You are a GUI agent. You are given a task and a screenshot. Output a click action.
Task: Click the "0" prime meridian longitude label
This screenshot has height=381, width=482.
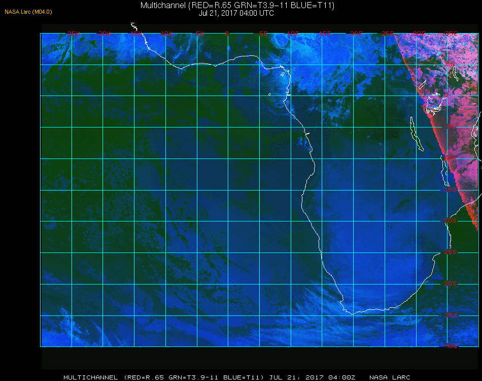227,34
